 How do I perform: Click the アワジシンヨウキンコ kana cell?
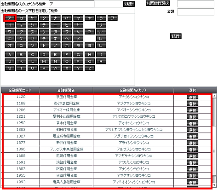133,162
